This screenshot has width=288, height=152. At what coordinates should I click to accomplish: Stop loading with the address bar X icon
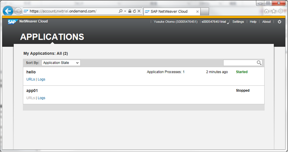tap(139, 11)
